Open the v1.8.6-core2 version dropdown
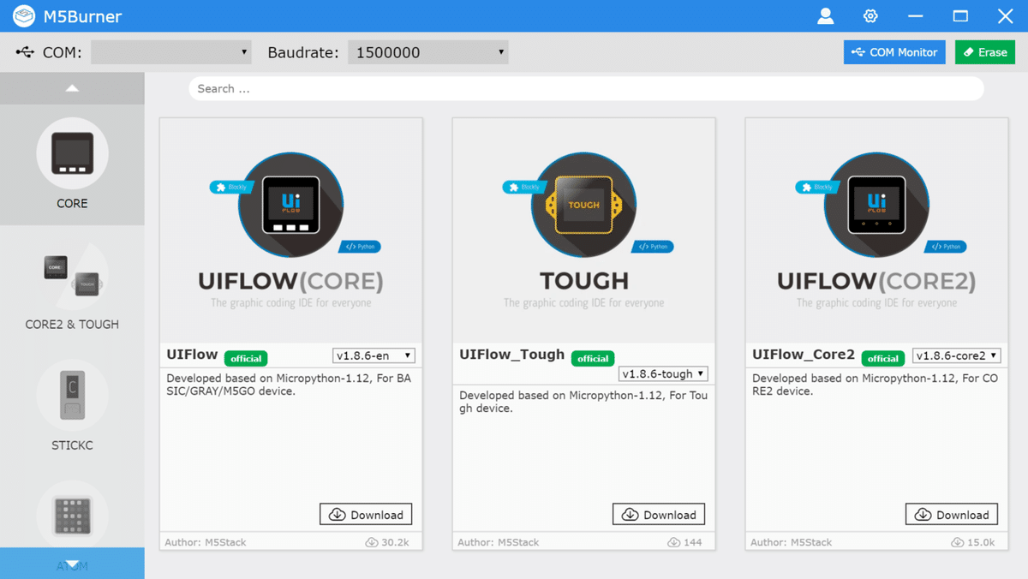1028x579 pixels. (957, 355)
